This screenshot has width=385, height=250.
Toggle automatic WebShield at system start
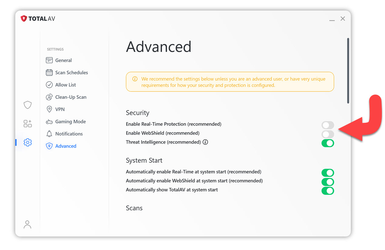[328, 182]
